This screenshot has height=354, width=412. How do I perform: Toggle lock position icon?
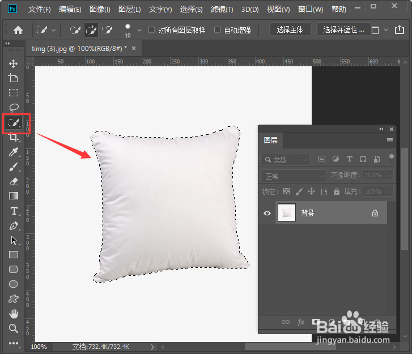311,191
